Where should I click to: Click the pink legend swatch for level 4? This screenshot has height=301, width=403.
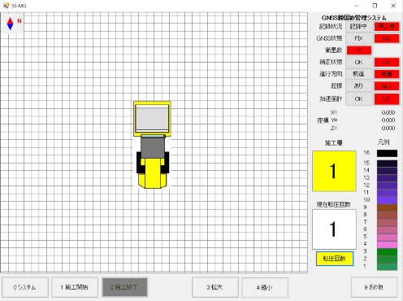(x=387, y=245)
